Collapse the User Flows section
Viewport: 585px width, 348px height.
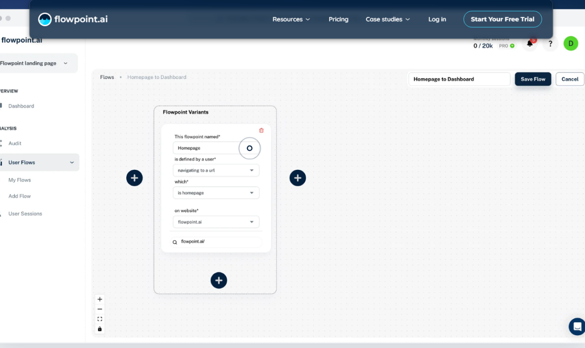(x=72, y=162)
